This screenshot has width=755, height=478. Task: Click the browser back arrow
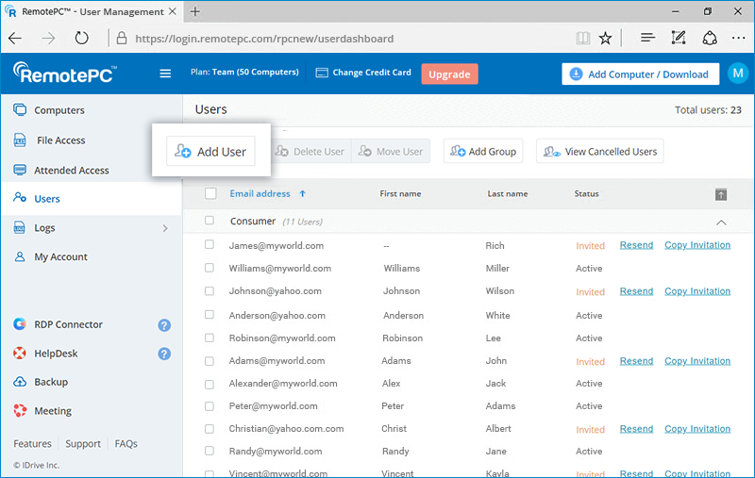[15, 38]
